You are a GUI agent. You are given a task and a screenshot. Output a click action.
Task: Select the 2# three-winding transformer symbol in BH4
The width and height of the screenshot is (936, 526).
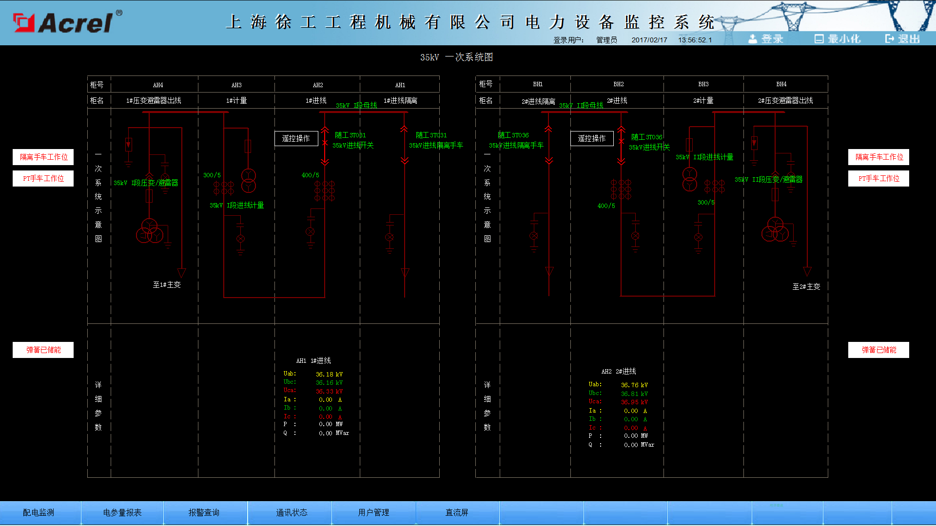[x=775, y=230]
